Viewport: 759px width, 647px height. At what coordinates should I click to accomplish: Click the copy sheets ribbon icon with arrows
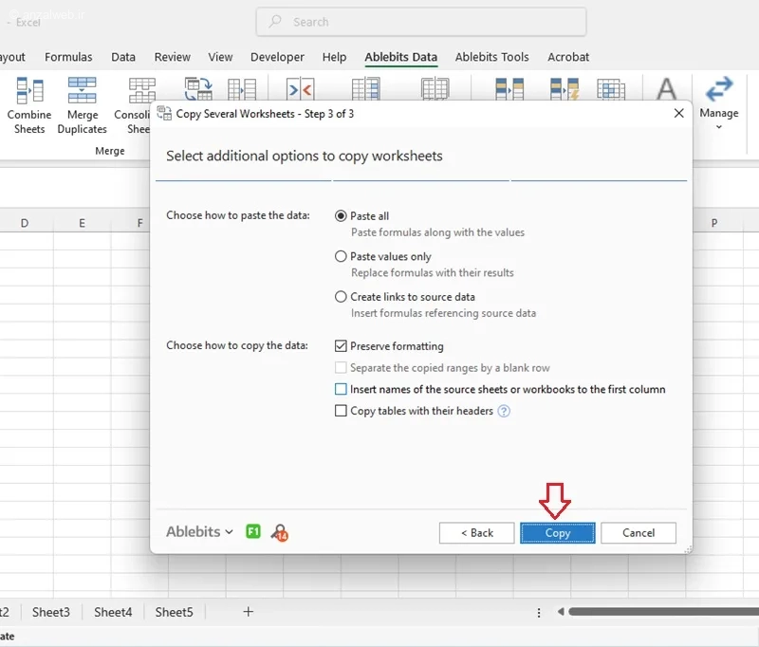click(x=198, y=89)
